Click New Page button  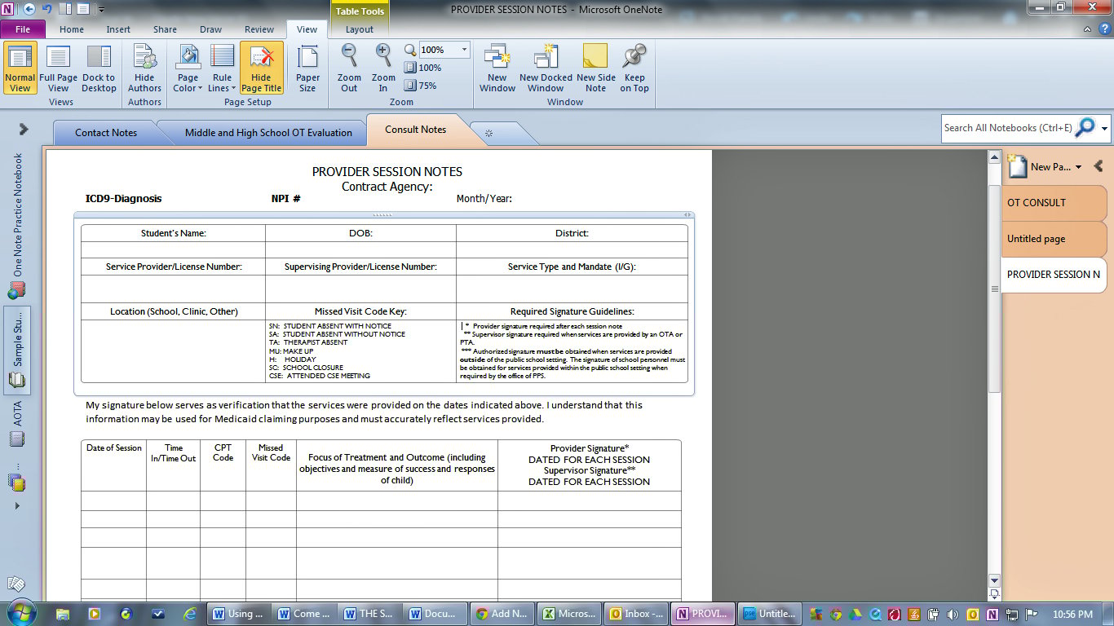pos(1040,166)
